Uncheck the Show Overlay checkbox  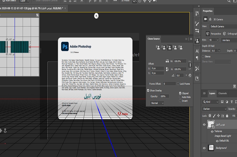(148, 90)
